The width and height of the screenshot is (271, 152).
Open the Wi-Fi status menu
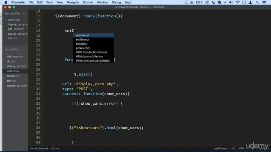238,2
